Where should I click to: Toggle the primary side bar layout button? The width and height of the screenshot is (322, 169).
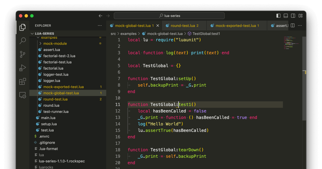click(x=278, y=16)
